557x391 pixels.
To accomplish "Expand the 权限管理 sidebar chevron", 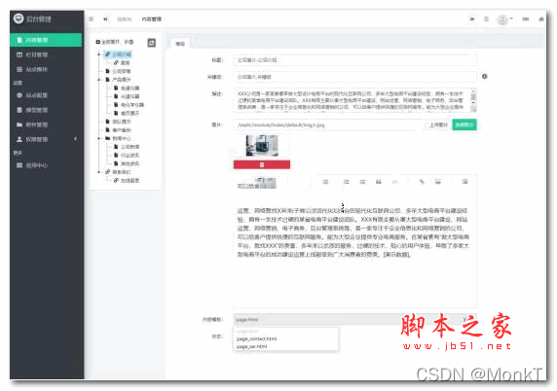I will point(75,139).
